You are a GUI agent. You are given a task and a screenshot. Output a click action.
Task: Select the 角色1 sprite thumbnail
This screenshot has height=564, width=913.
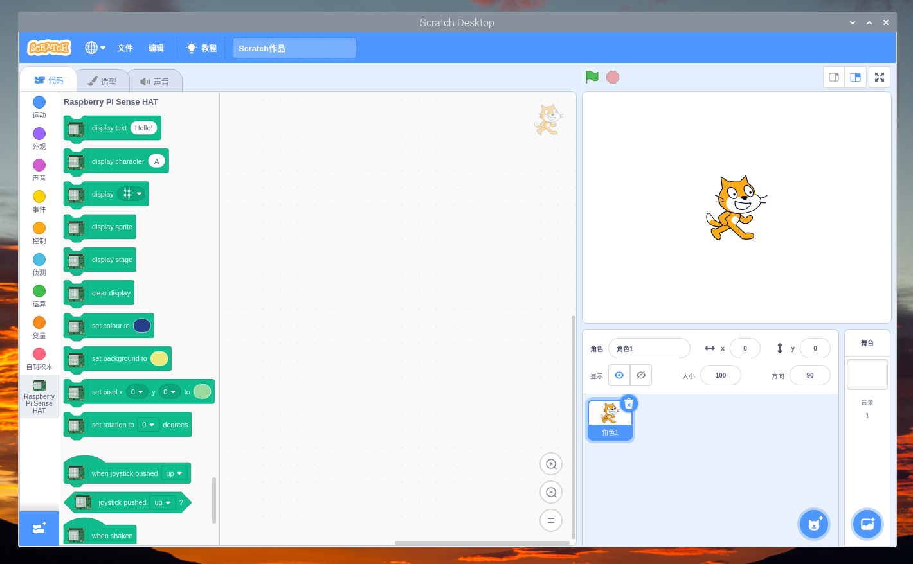click(610, 419)
